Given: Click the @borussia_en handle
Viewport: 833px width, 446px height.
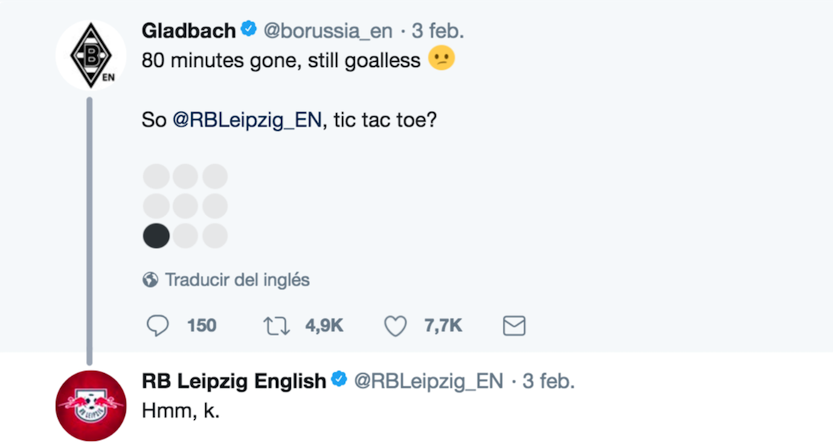Looking at the screenshot, I should [328, 30].
